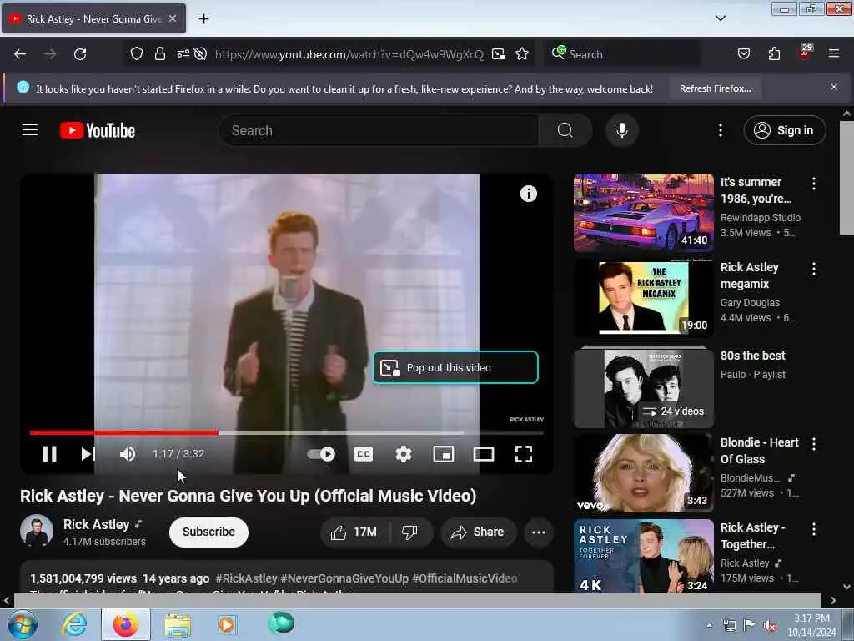Click YouTube search magnifier button
854x641 pixels.
click(565, 130)
